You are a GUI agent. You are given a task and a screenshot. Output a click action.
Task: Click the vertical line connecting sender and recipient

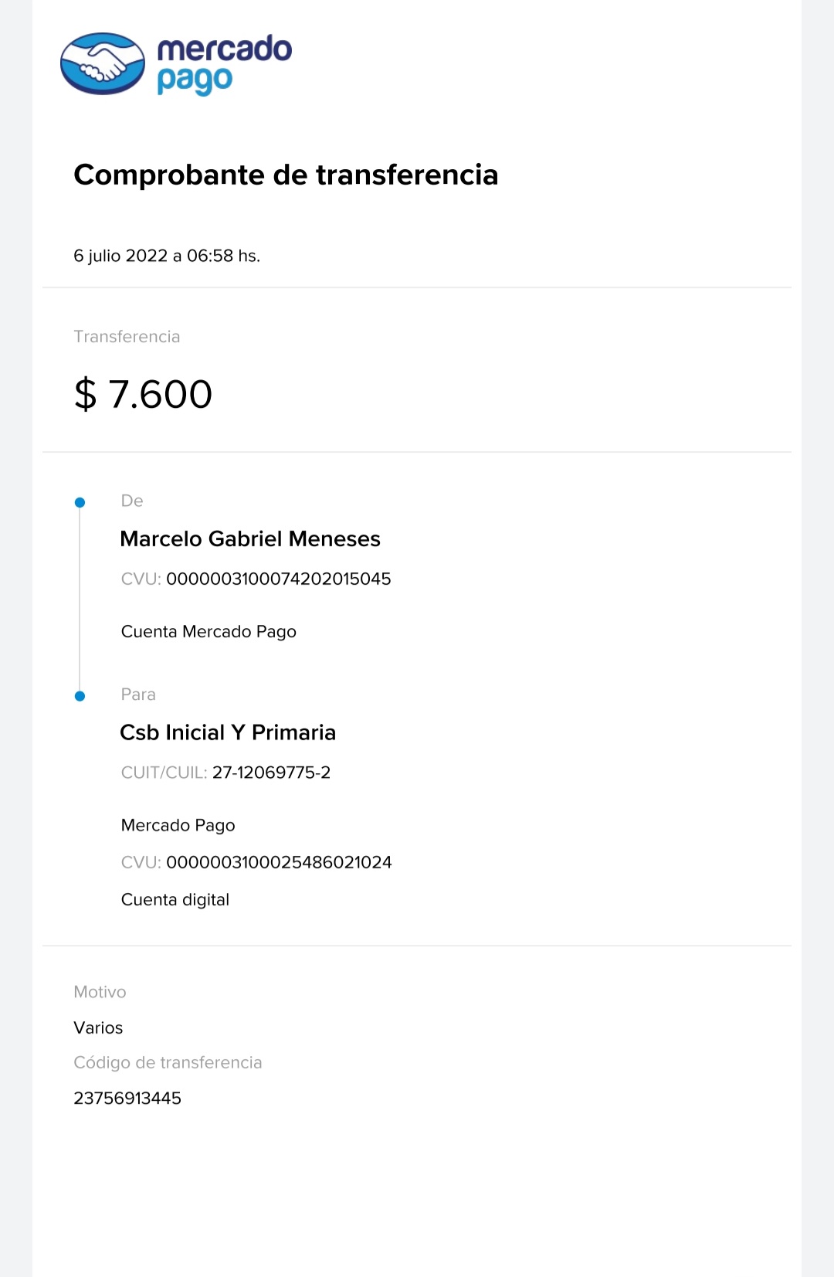pyautogui.click(x=80, y=599)
